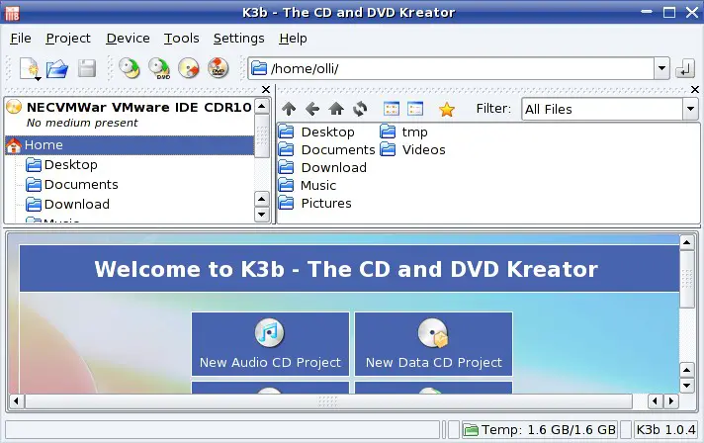This screenshot has height=443, width=704.
Task: Open the New Project toolbar icon
Action: 30,69
